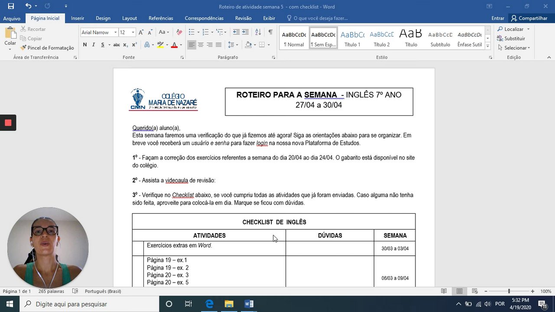The width and height of the screenshot is (555, 312).
Task: Click Substituir to replace text
Action: point(511,39)
